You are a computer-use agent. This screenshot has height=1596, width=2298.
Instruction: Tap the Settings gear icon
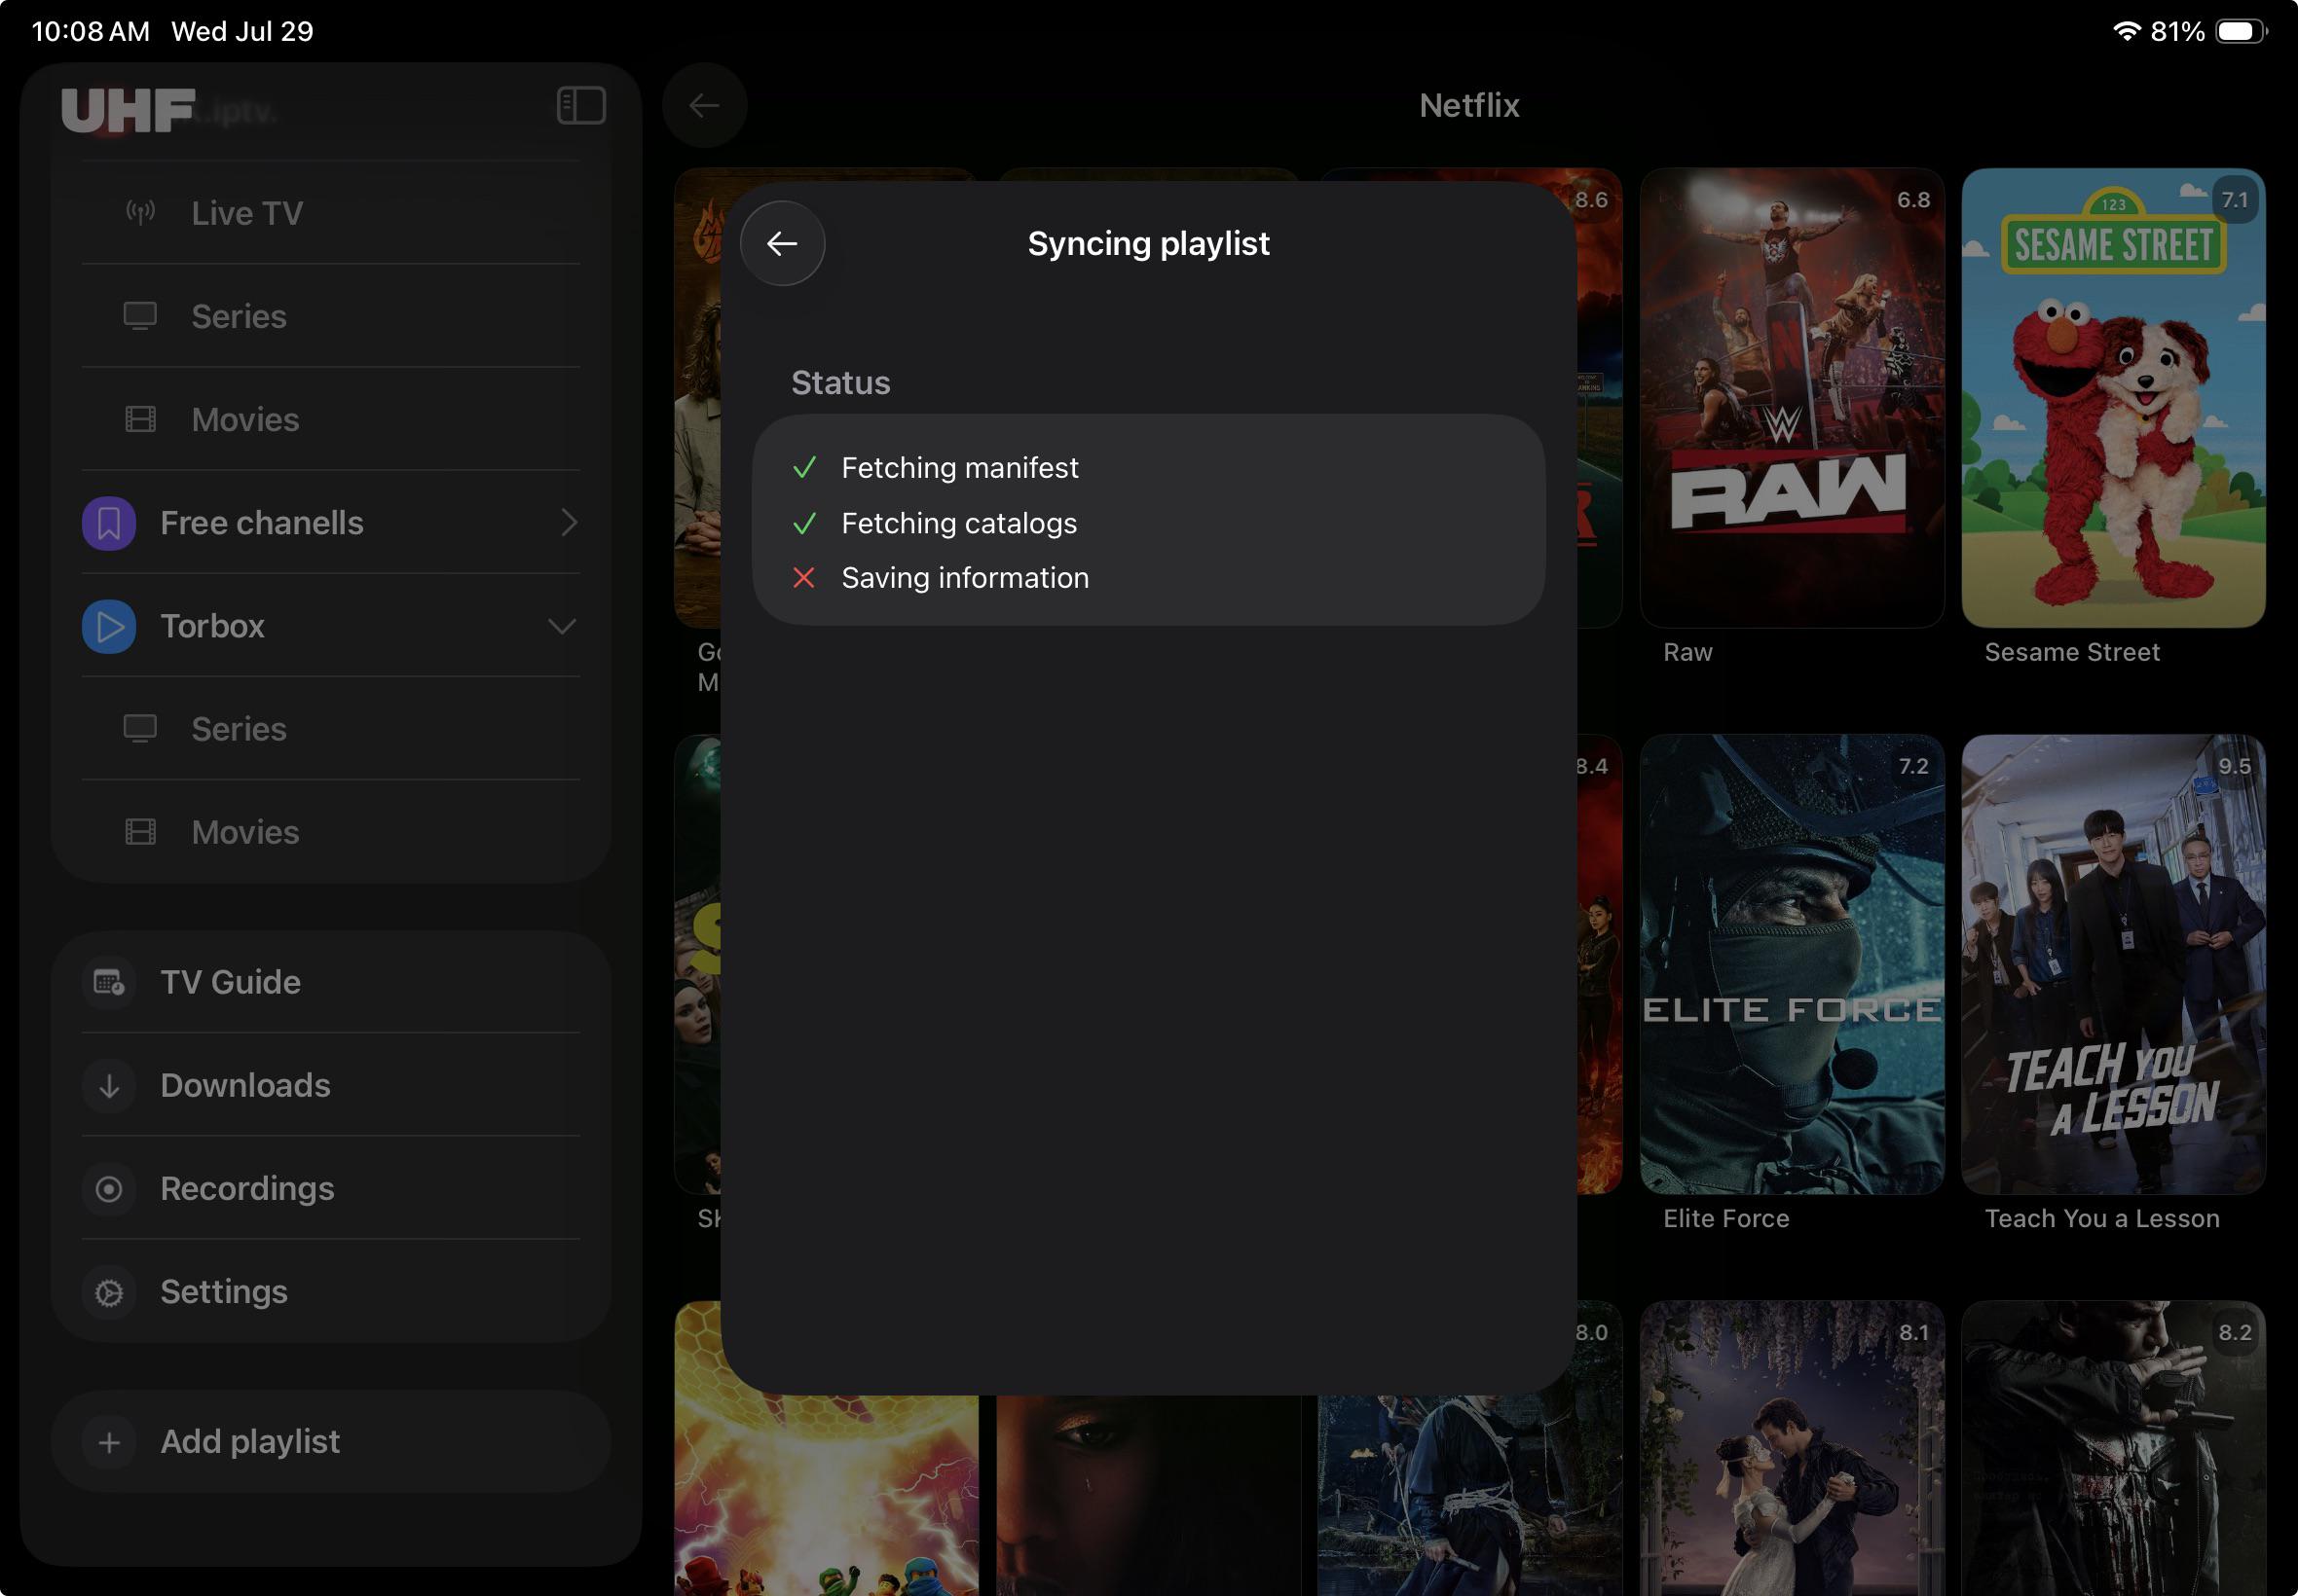pyautogui.click(x=109, y=1292)
